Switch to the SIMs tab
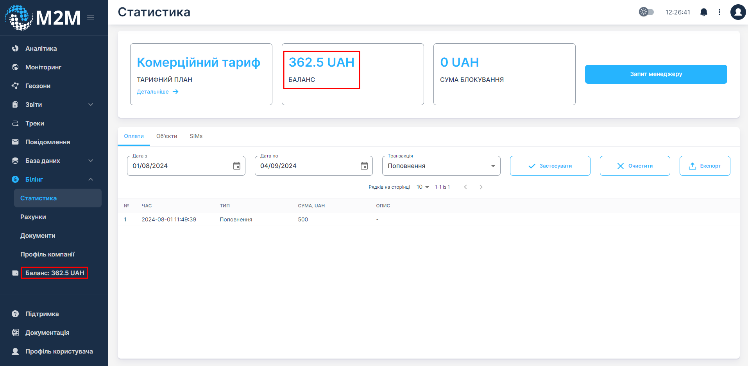748x366 pixels. click(x=196, y=136)
